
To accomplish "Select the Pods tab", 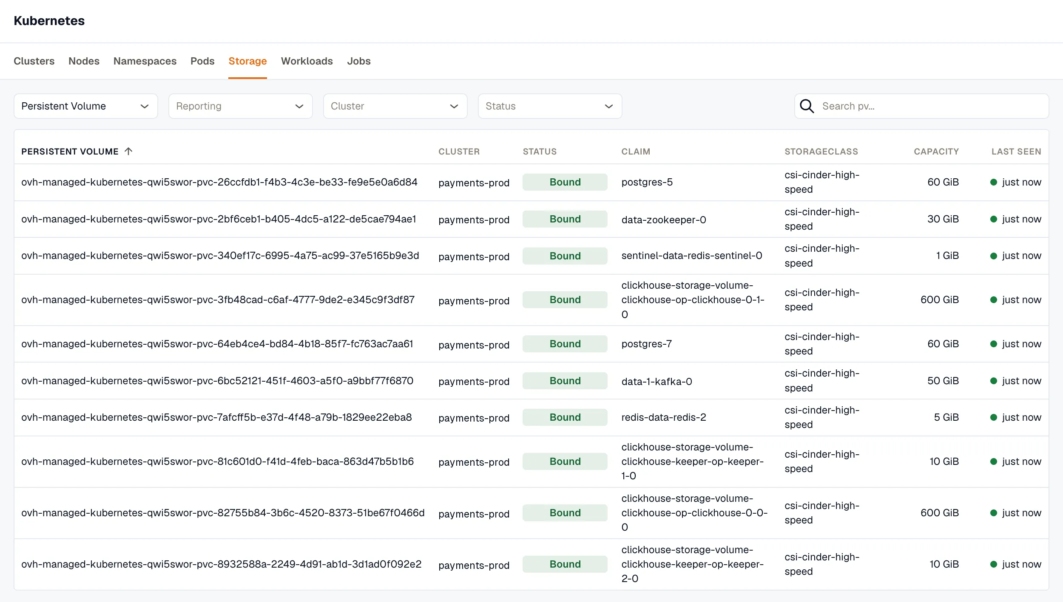I will tap(202, 61).
